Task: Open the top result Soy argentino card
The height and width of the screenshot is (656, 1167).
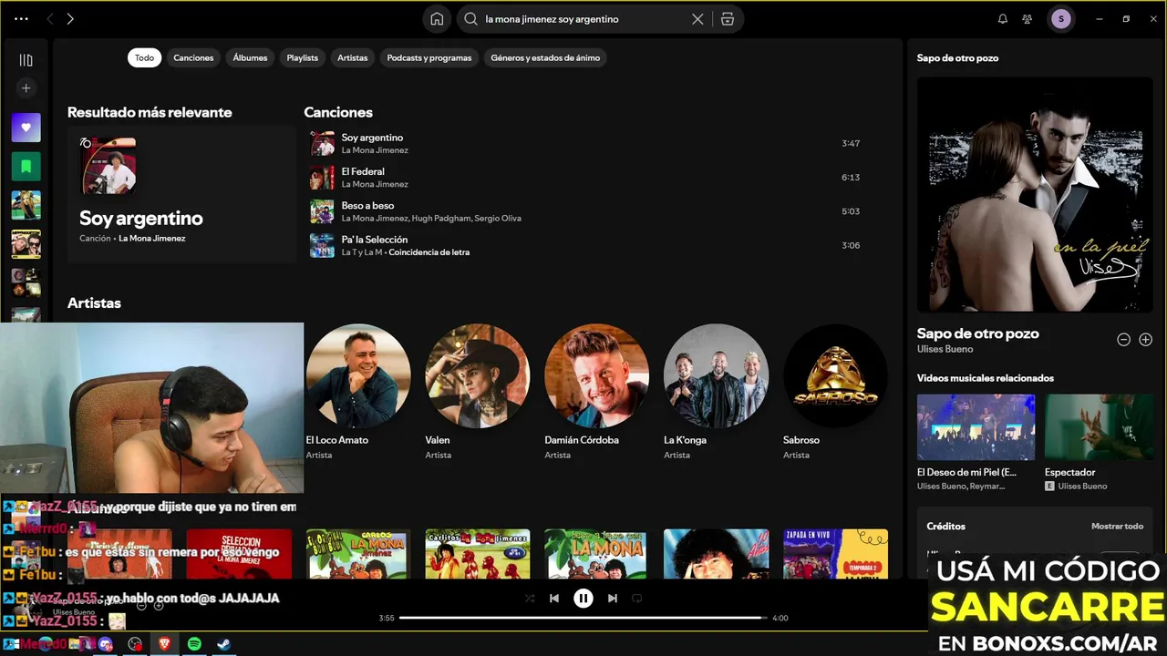Action: 181,194
